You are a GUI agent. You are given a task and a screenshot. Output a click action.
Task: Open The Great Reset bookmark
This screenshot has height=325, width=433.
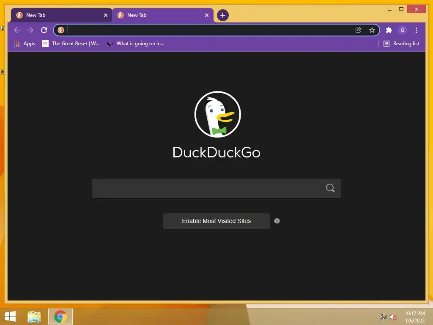pyautogui.click(x=71, y=44)
